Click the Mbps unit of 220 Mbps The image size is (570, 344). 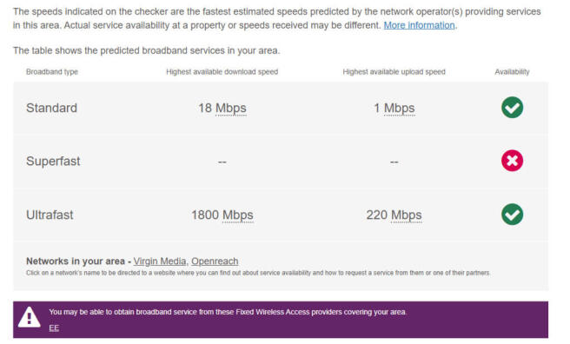pos(407,215)
